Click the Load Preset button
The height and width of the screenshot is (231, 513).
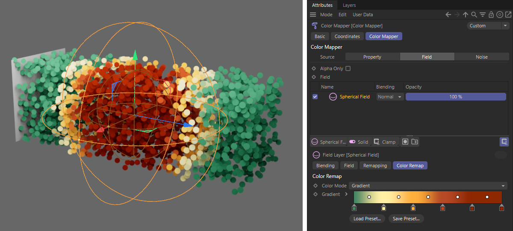367,219
